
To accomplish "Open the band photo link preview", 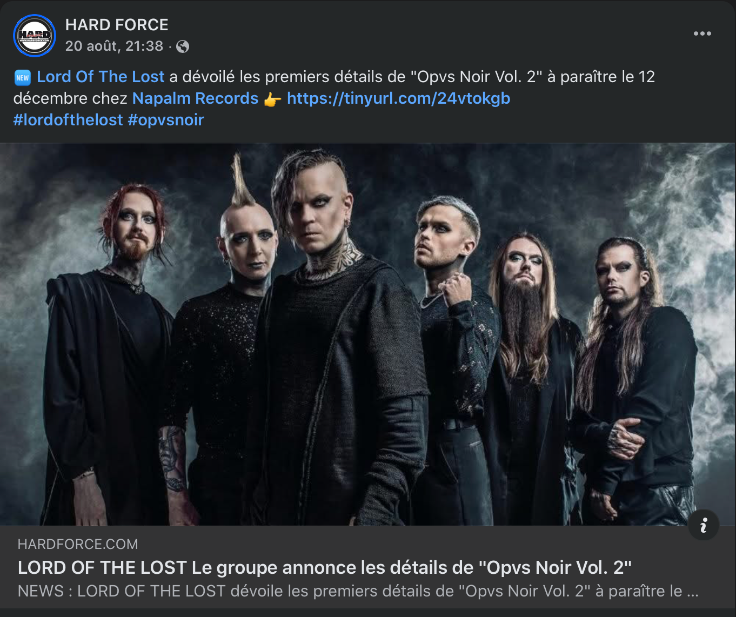I will click(x=368, y=334).
